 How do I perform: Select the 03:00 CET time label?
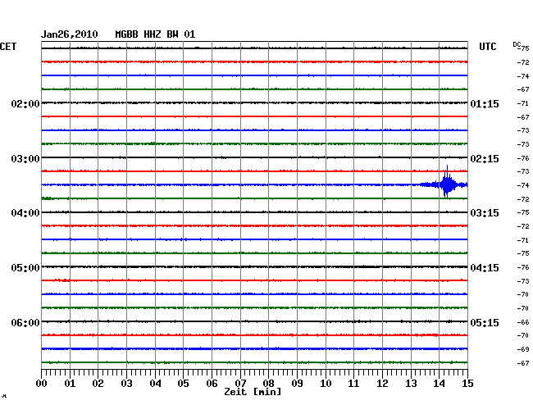[x=25, y=159]
